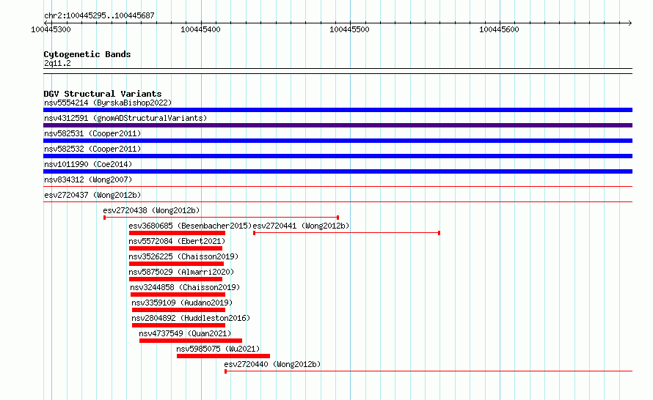
Task: Click the nsv5572084 (Ebert2021) label
Action: 177,241
